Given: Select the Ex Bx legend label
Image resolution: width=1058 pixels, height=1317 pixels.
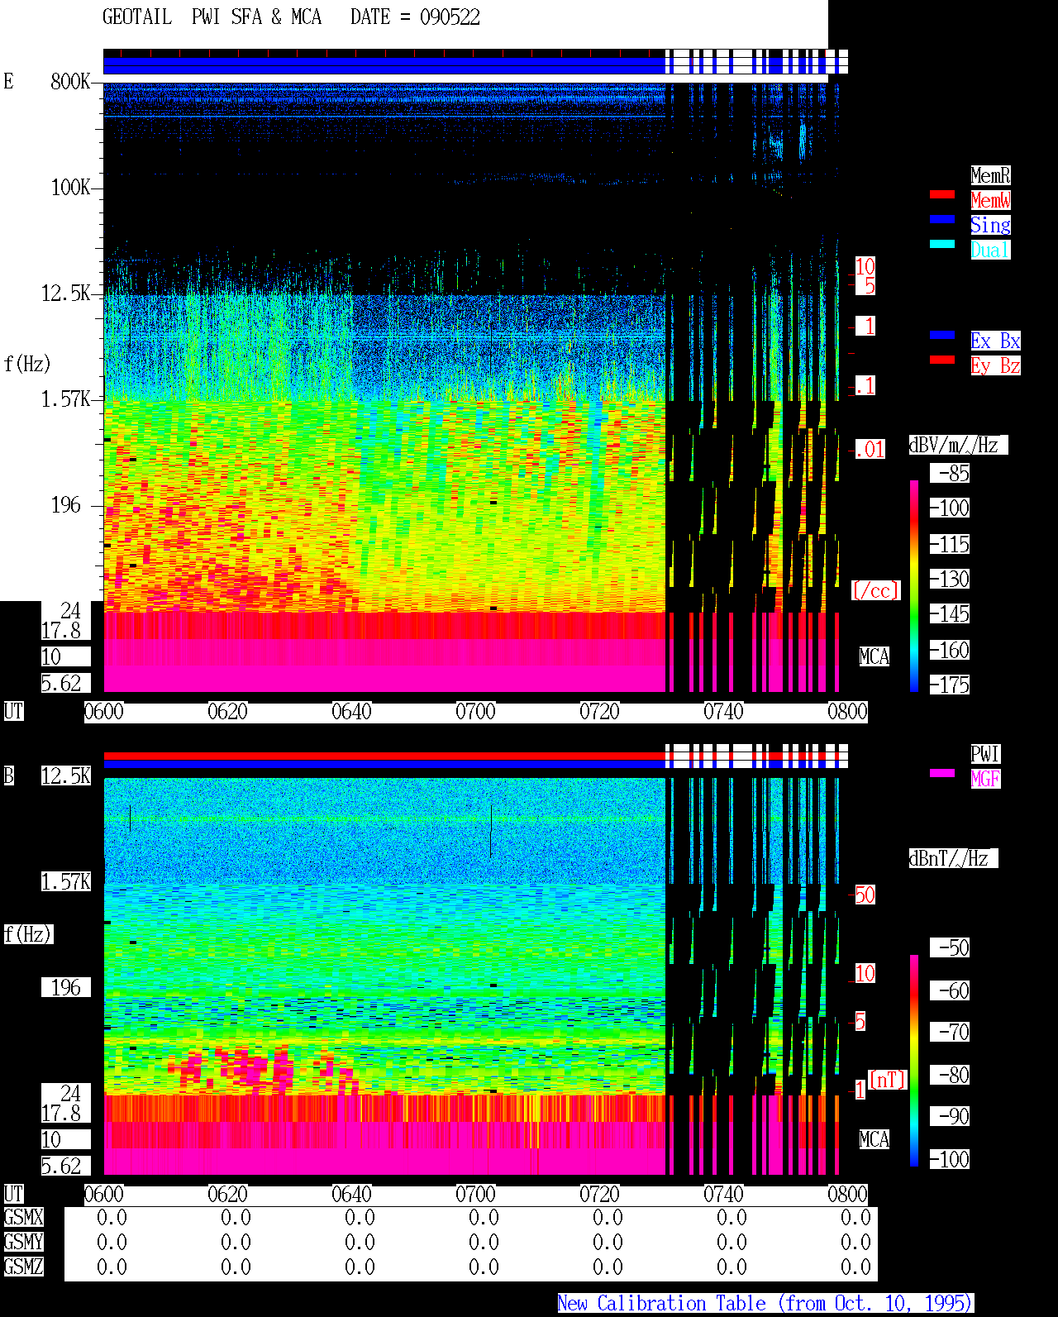Looking at the screenshot, I should (x=995, y=341).
